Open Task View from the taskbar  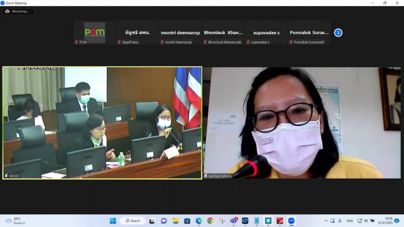click(152, 221)
